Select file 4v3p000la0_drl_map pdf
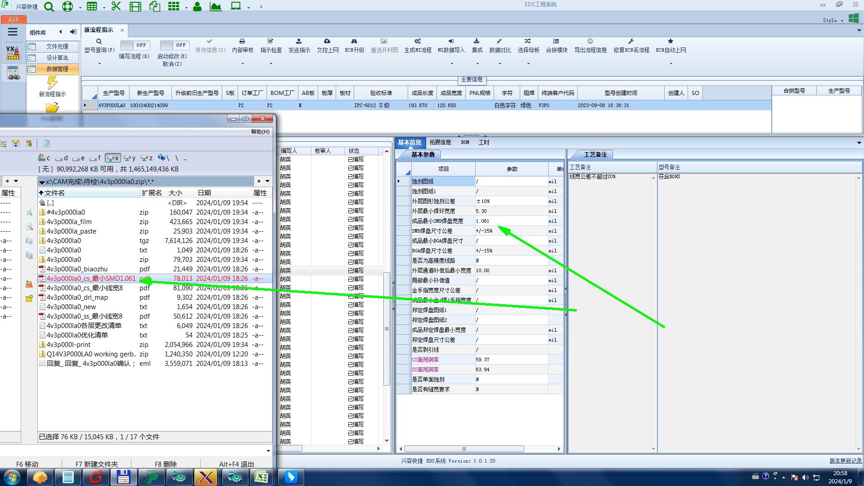 [x=77, y=297]
